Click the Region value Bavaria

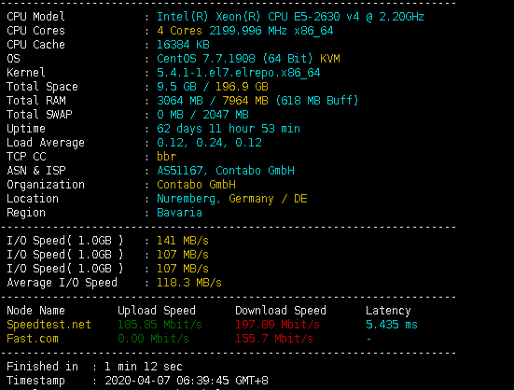179,213
